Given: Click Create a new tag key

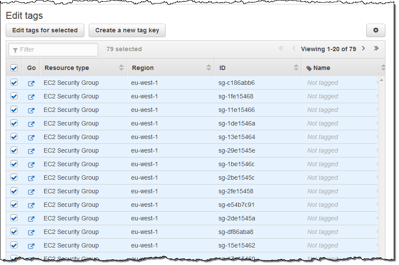Looking at the screenshot, I should [127, 31].
